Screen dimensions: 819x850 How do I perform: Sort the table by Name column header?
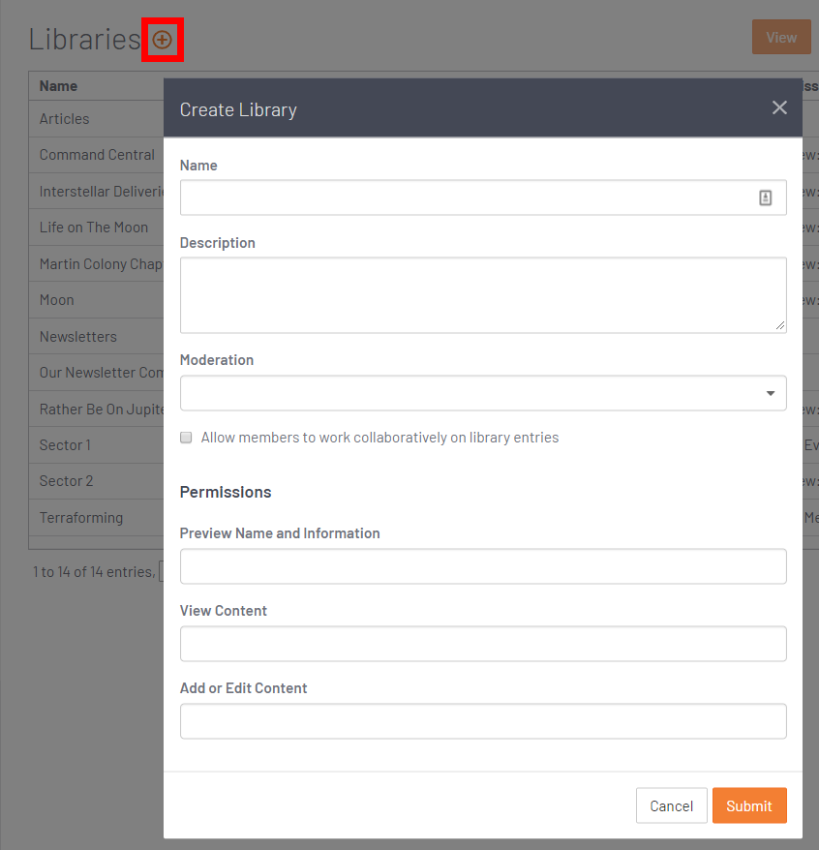pos(58,86)
